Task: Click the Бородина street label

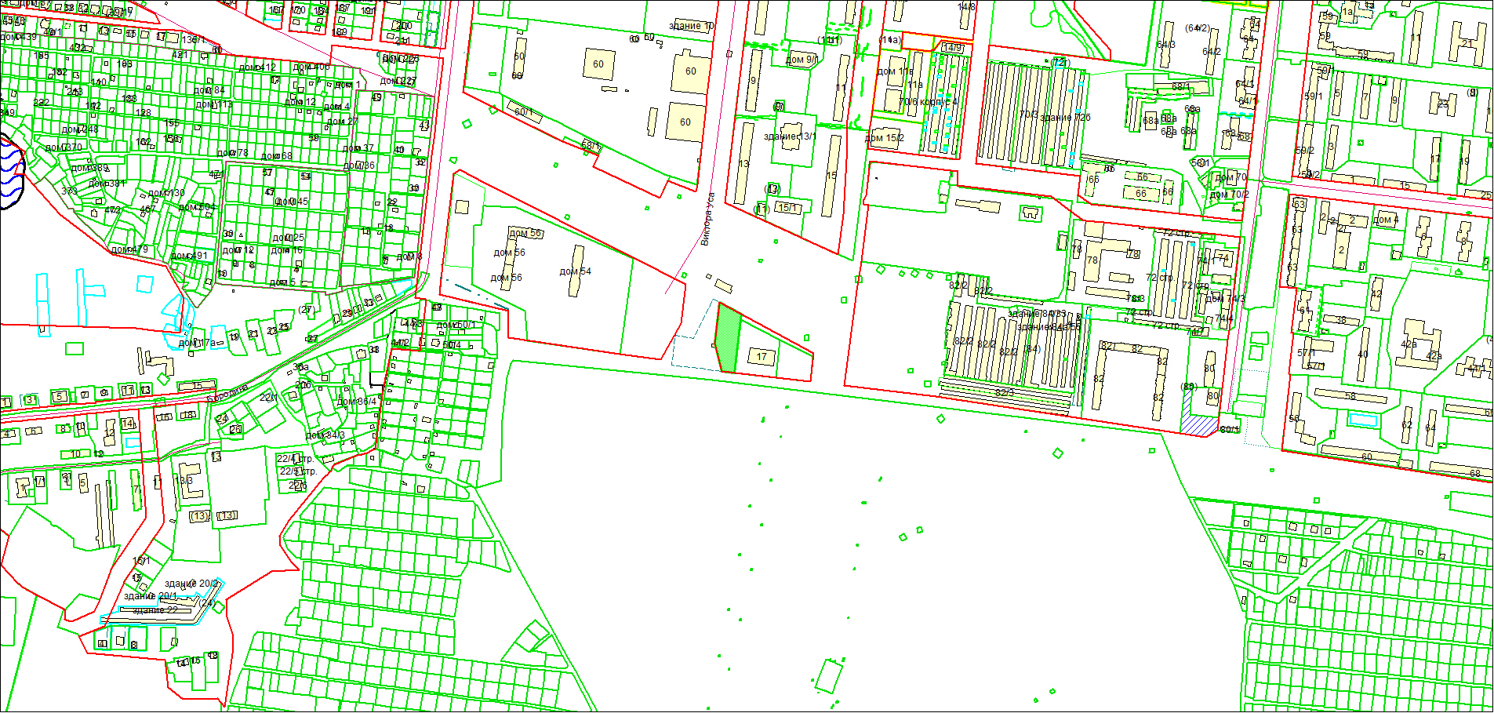Action: point(227,393)
